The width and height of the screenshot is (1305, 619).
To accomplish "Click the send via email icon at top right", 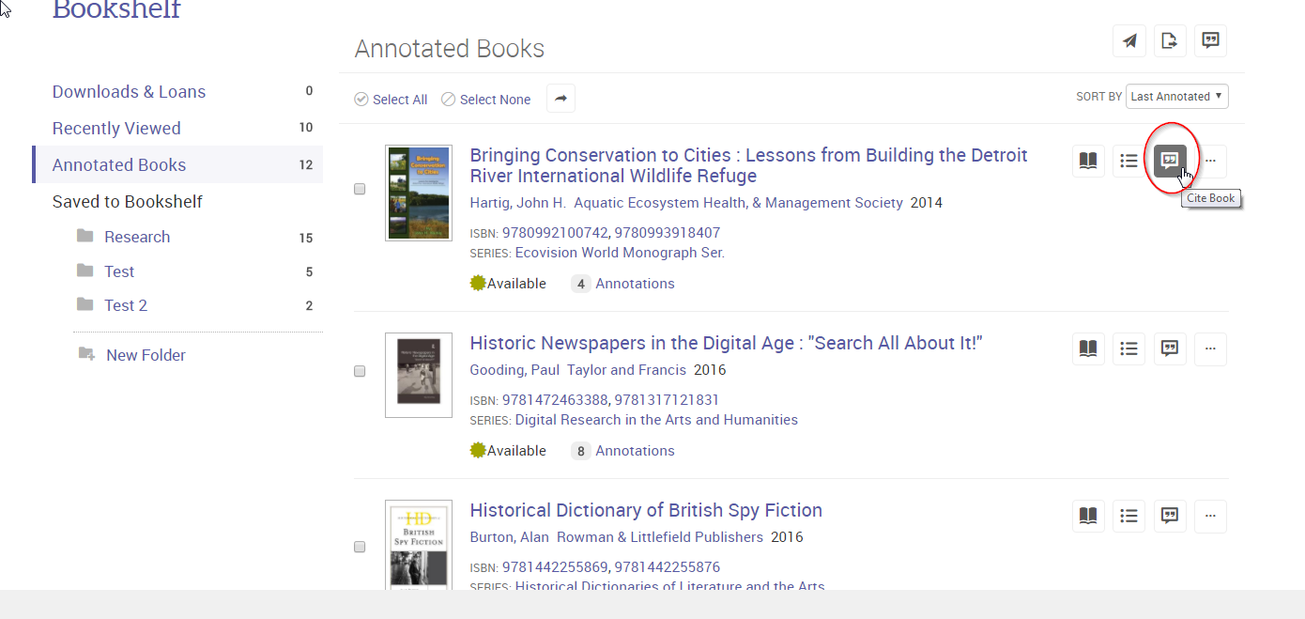I will (1129, 40).
